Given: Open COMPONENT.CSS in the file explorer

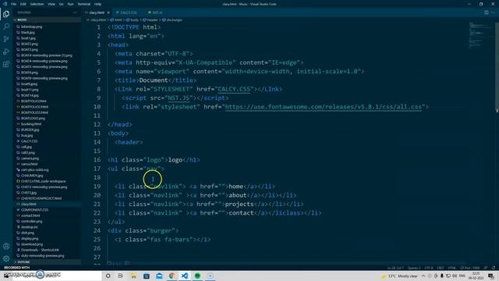Looking at the screenshot, I should coord(34,210).
